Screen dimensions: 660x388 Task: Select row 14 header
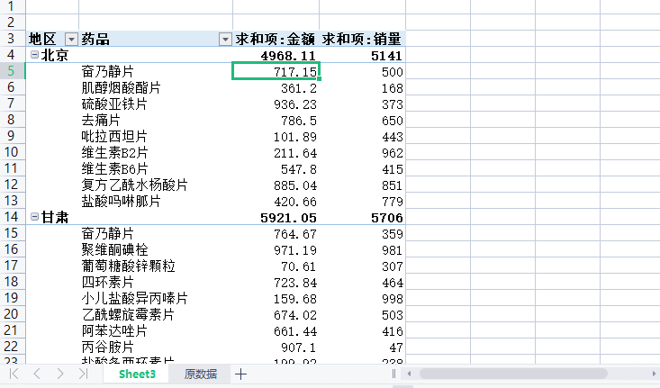point(12,218)
